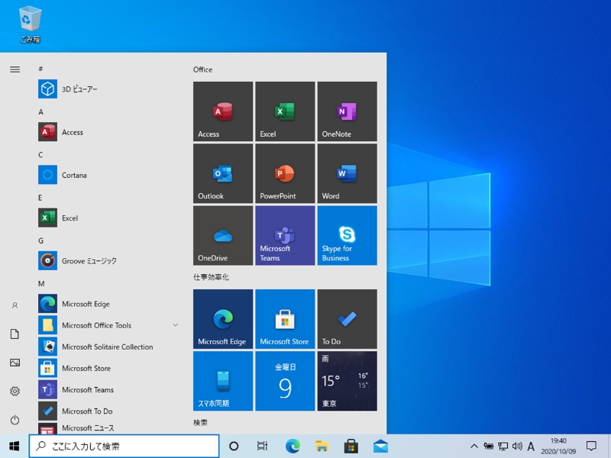This screenshot has width=611, height=458.
Task: Open the Recycle Bin on desktop
Action: 31,24
